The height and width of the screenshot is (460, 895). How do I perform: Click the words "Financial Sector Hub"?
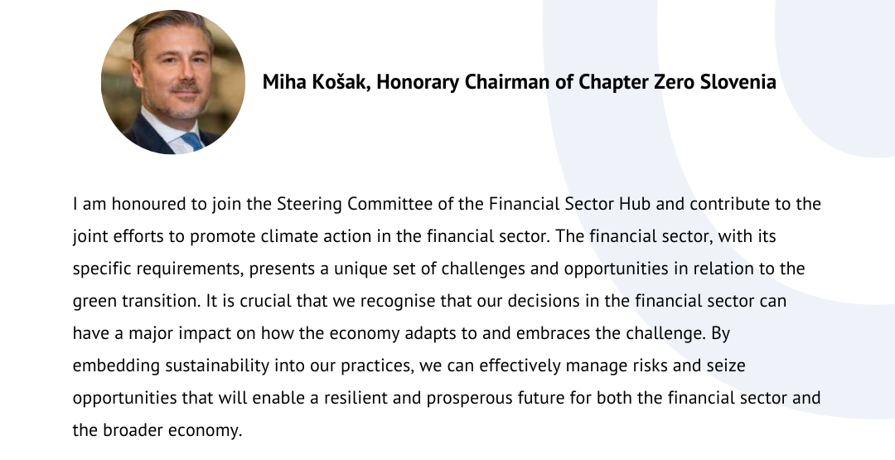coord(569,204)
